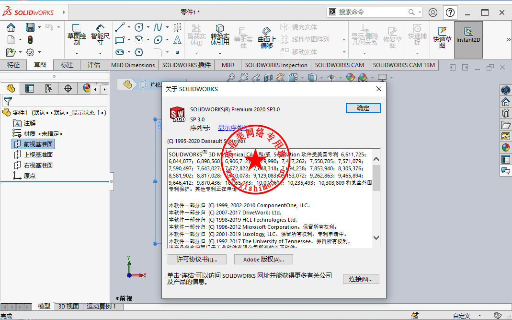
Task: Switch to the 特征 (Features) tab
Action: tap(13, 65)
